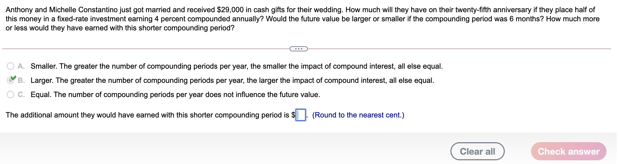
Task: Click inside the dollar amount answer box
Action: click(x=300, y=115)
